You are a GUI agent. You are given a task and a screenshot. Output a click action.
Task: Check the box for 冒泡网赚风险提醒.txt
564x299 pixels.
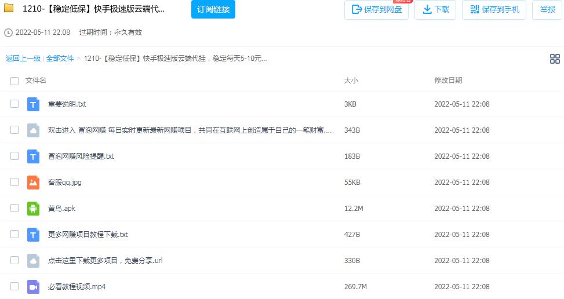(x=14, y=156)
